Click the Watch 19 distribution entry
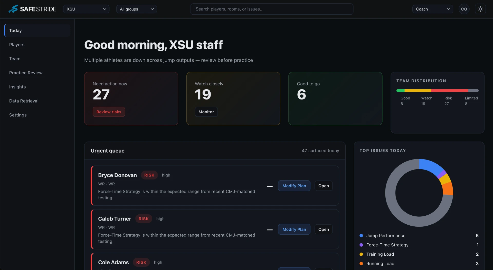Screen dimensions: 493x270 point(426,101)
